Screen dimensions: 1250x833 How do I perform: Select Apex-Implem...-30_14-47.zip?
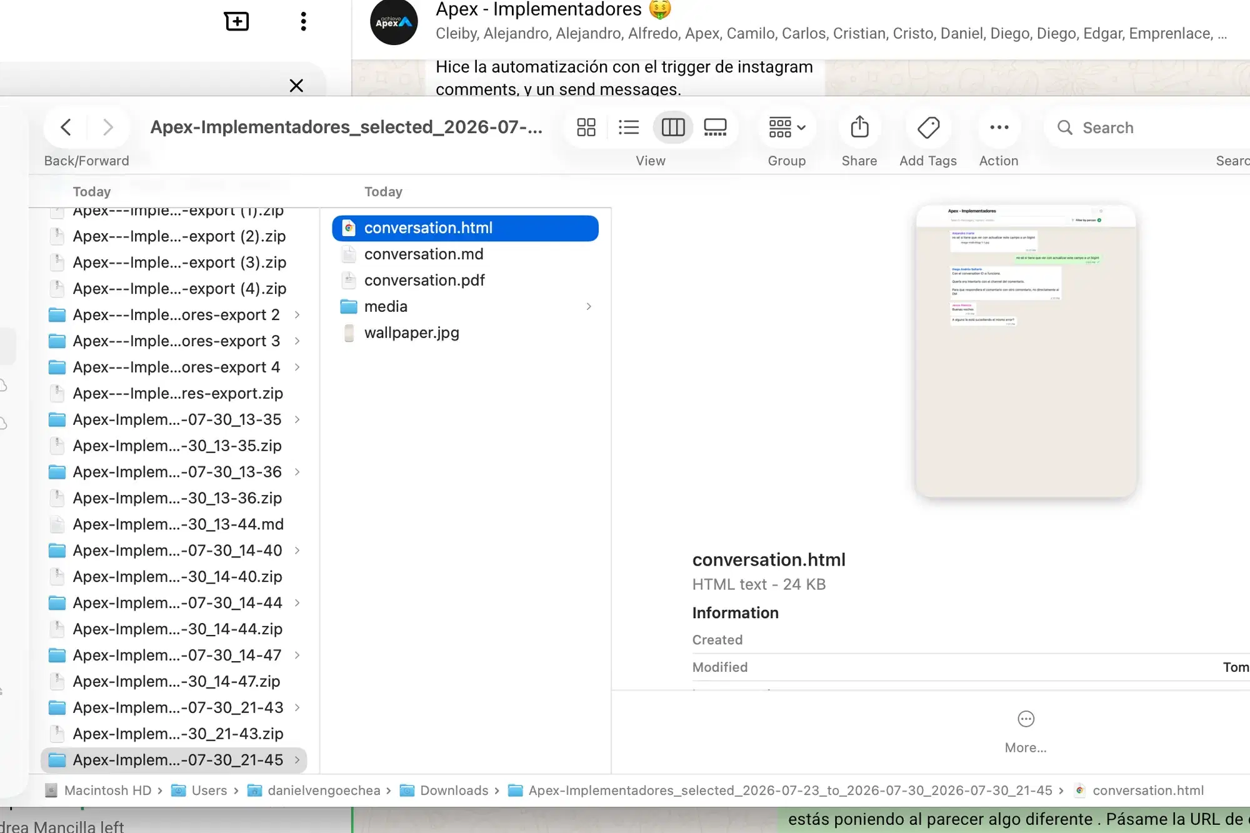click(174, 682)
